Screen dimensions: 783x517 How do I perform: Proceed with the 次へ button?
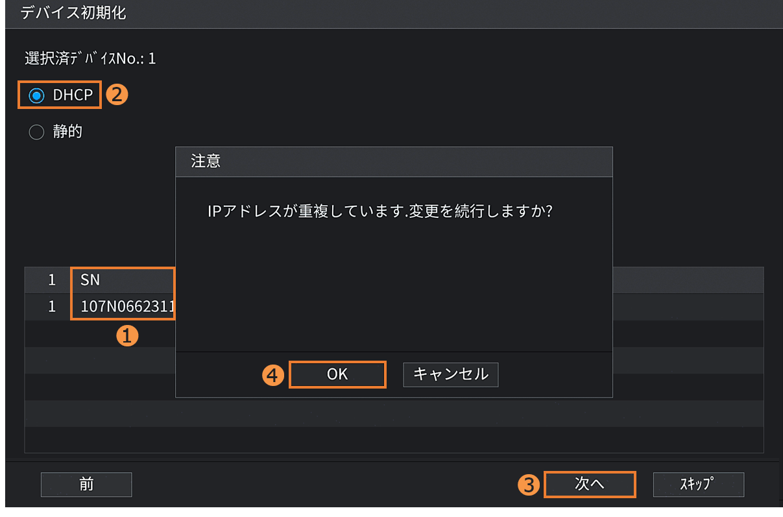pos(589,484)
